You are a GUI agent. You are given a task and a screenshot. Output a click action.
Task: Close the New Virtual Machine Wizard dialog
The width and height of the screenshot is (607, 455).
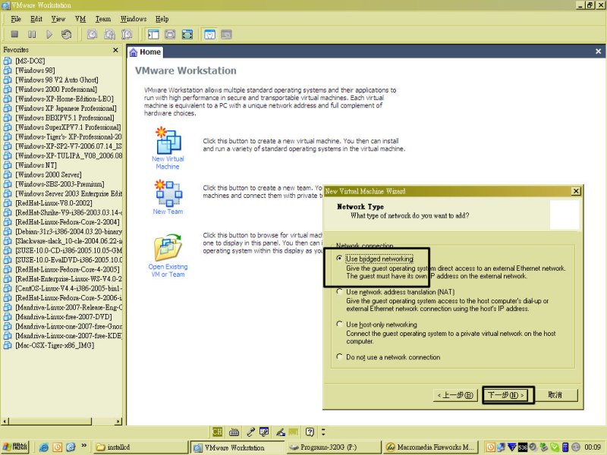pos(576,191)
